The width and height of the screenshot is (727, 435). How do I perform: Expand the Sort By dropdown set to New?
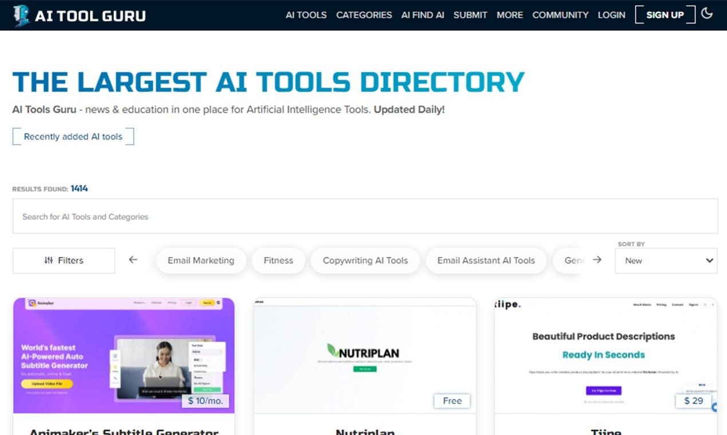point(666,260)
